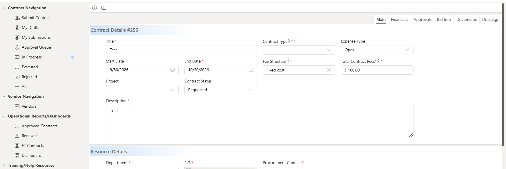Click the All list-lines icon
The width and height of the screenshot is (506, 169).
[x=17, y=87]
